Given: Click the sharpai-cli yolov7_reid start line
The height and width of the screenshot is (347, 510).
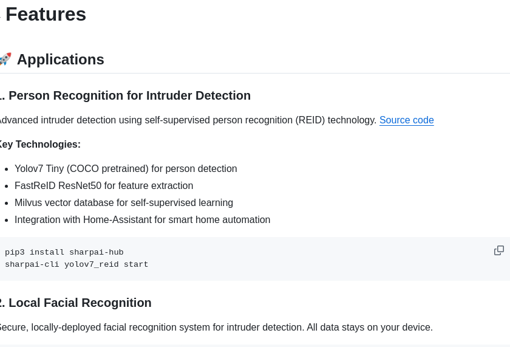Looking at the screenshot, I should 76,265.
